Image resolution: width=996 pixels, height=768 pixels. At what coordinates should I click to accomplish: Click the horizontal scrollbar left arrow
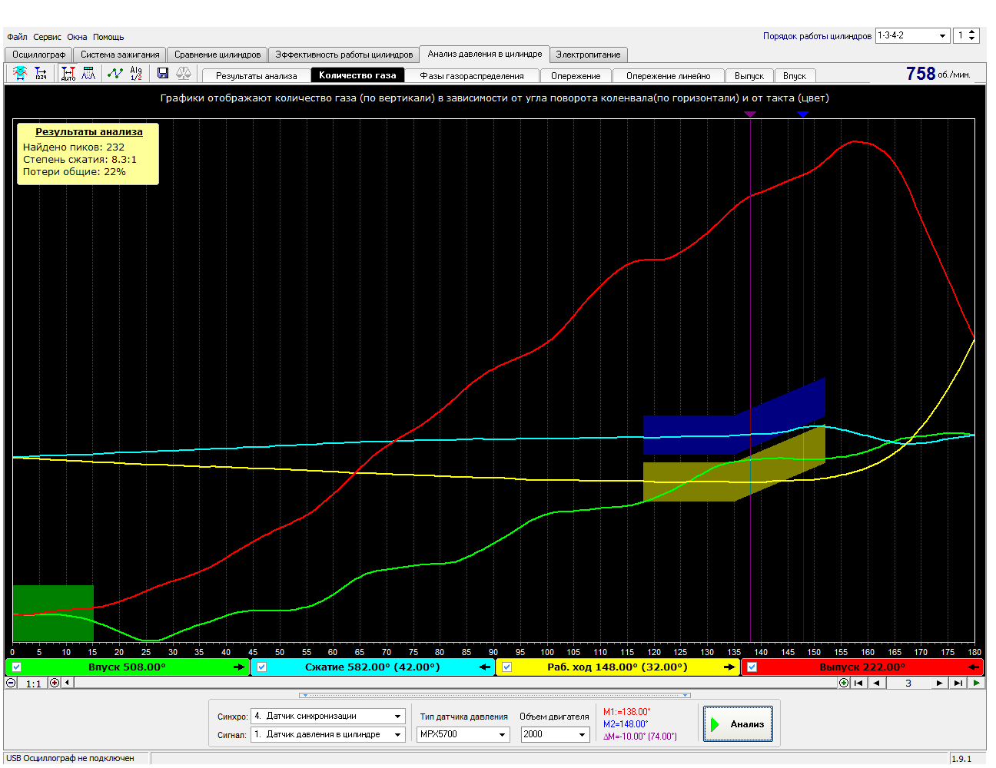[67, 683]
